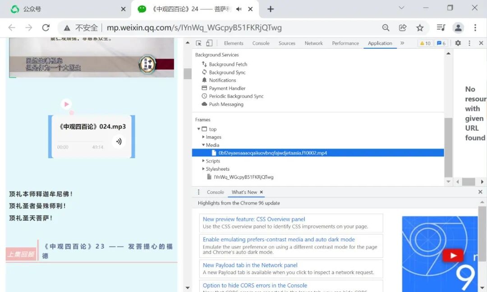Screen dimensions: 487x292
Task: Click the inspect element picker icon
Action: coord(198,43)
